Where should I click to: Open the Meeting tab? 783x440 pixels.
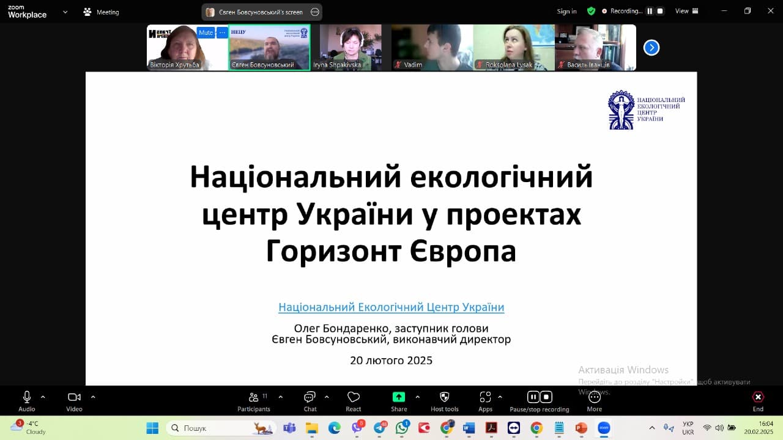[x=102, y=12]
